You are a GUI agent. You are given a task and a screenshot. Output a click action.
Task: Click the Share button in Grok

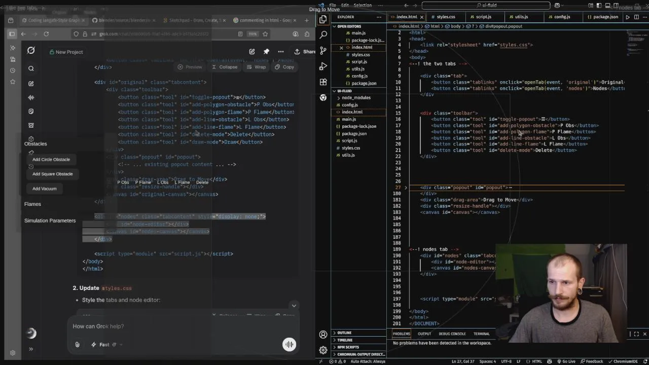tap(305, 52)
